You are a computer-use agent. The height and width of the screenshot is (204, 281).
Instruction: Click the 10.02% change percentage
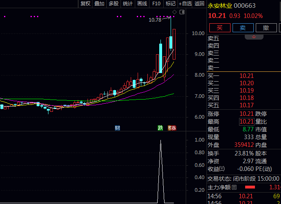click(253, 16)
